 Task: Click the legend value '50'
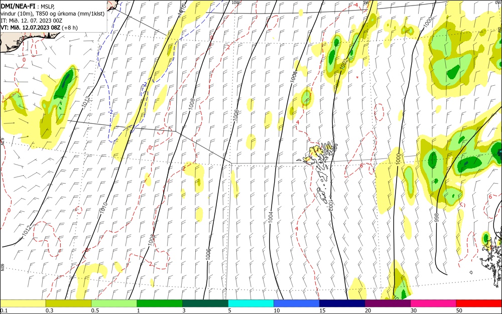pos(459,310)
